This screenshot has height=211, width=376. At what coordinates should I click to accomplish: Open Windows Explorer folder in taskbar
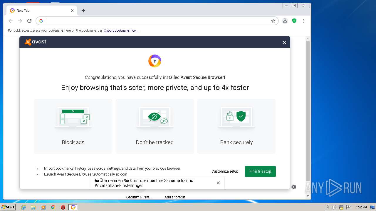(x=33, y=207)
